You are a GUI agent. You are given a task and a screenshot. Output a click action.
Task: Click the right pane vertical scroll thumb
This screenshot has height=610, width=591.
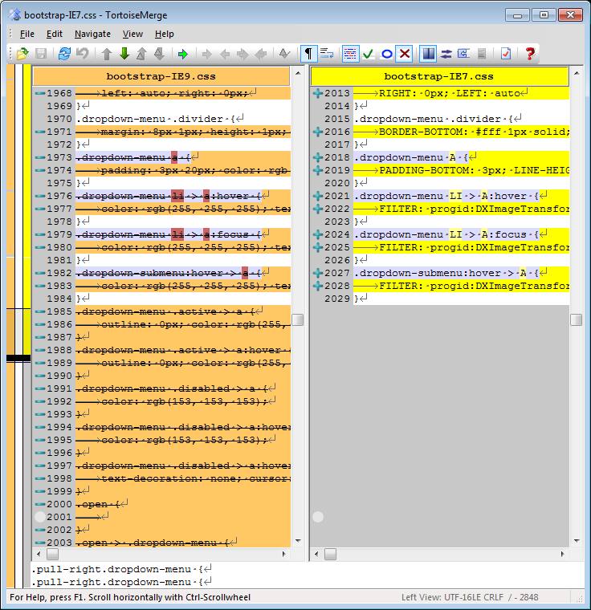click(x=577, y=319)
